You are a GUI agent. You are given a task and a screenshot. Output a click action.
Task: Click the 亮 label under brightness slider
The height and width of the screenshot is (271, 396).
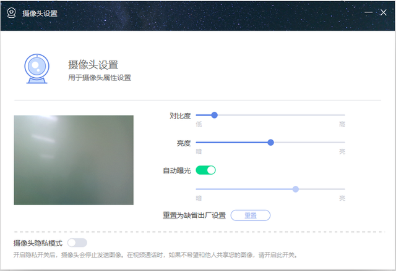342,152
